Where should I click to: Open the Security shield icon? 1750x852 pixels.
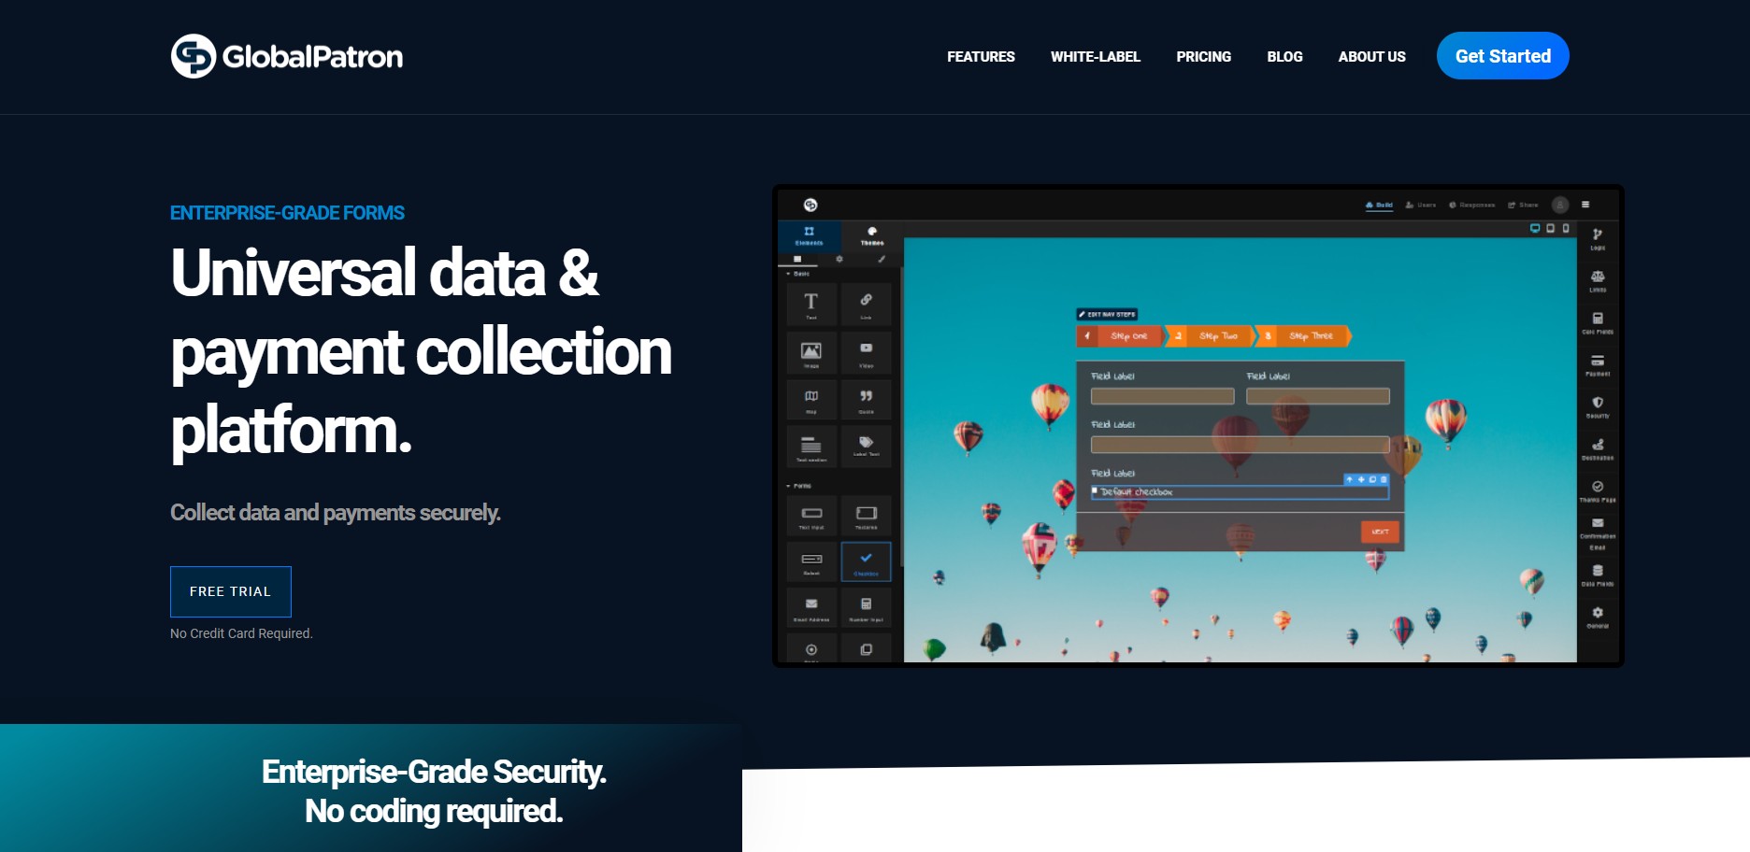[1597, 405]
